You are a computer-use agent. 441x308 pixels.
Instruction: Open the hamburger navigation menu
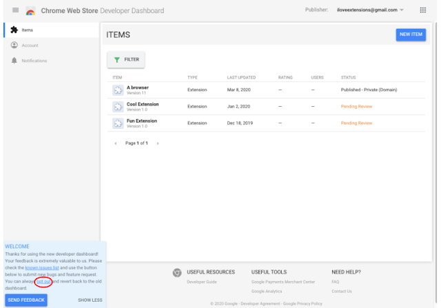(x=15, y=10)
